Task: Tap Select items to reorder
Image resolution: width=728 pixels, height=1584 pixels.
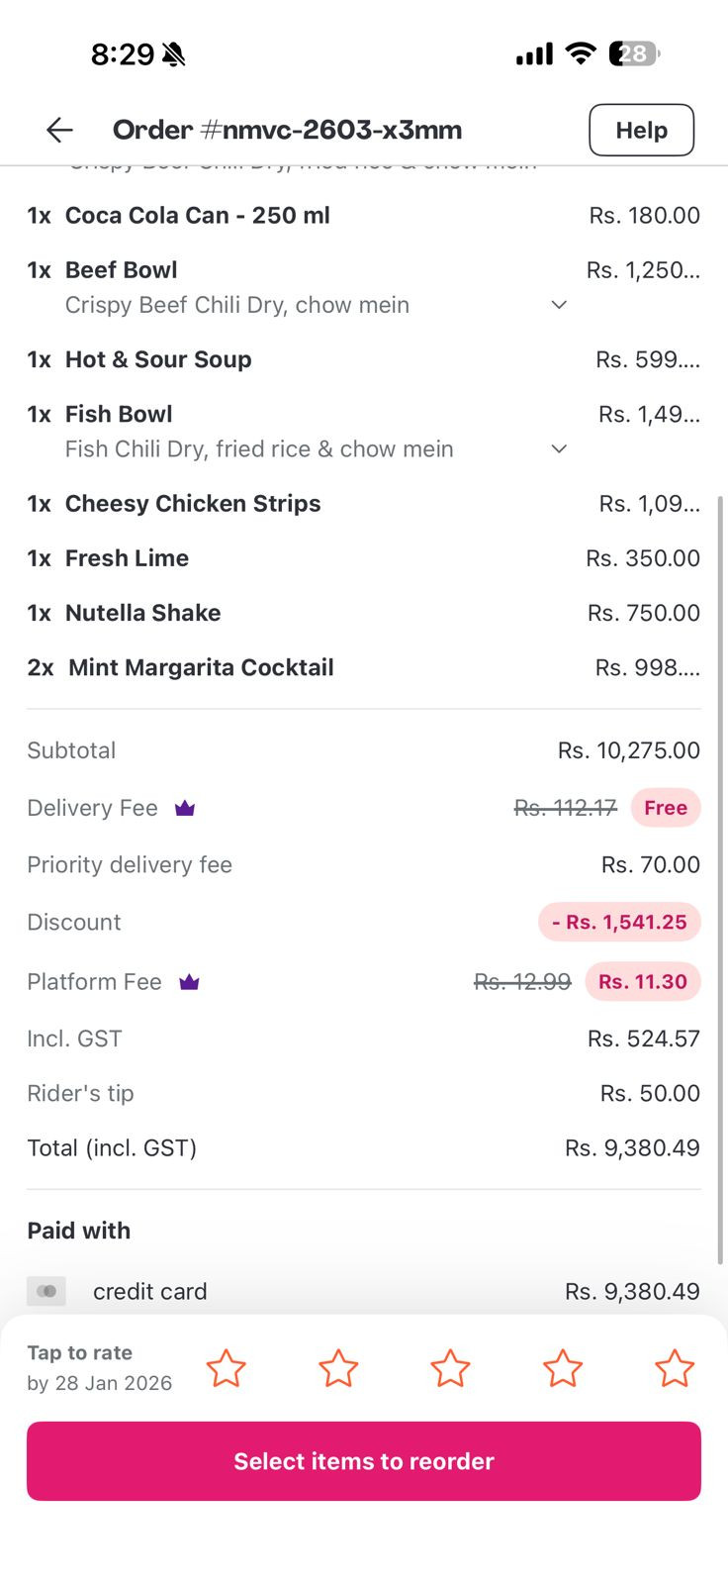Action: tap(364, 1461)
